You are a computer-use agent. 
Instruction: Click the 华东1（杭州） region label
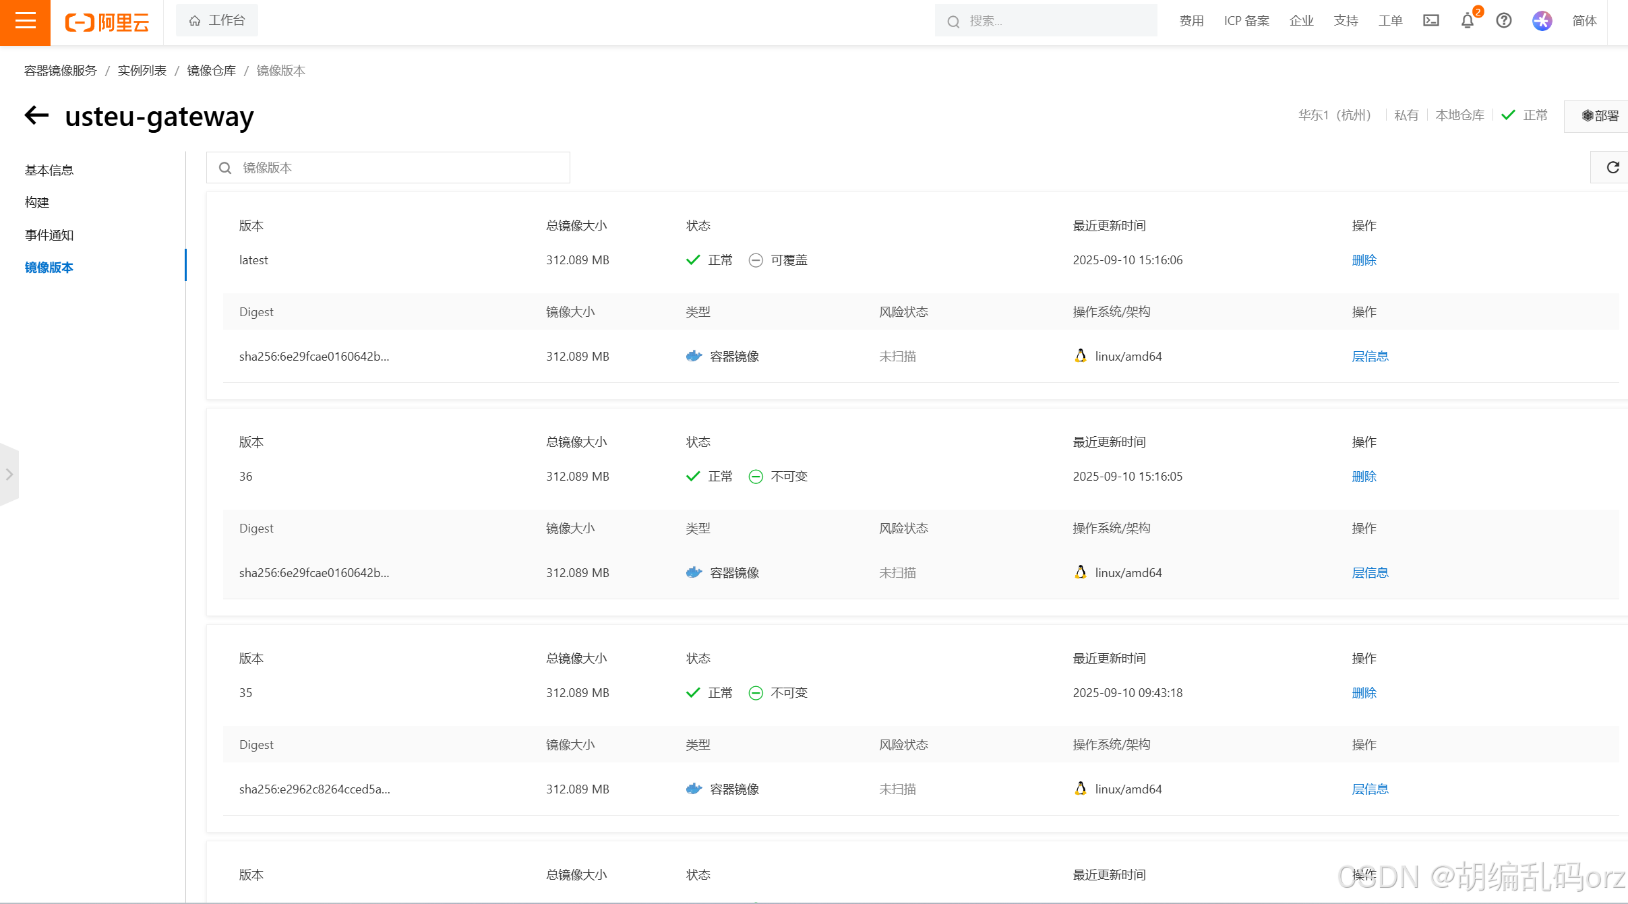[1335, 115]
